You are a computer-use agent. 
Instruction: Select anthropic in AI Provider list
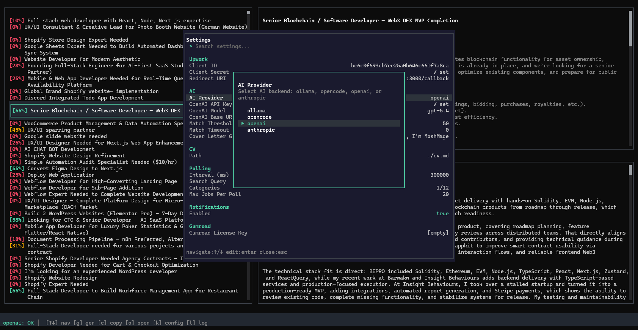260,130
